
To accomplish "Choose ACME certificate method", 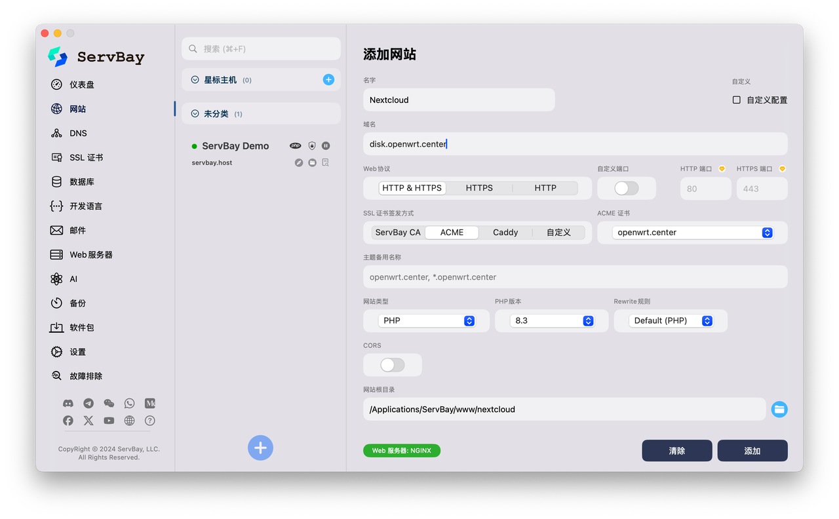I will click(452, 232).
